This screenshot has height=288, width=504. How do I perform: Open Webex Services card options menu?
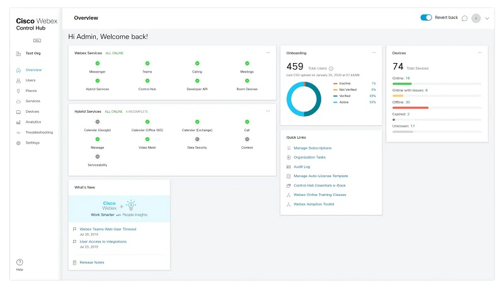coord(268,53)
